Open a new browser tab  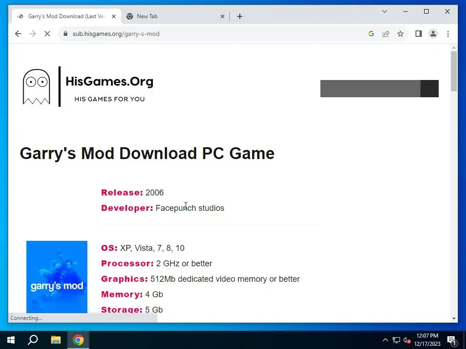[240, 17]
